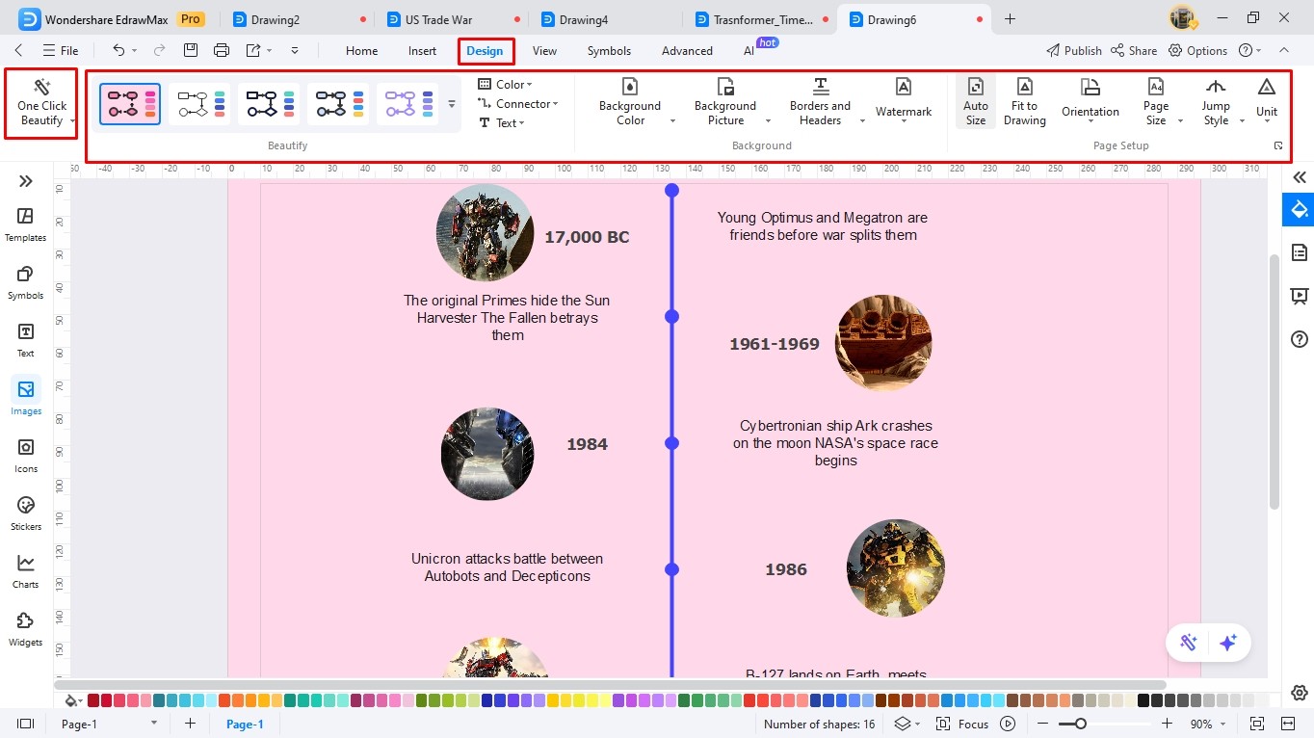Open Borders and Headers dropdown
The image size is (1314, 738).
tap(820, 100)
